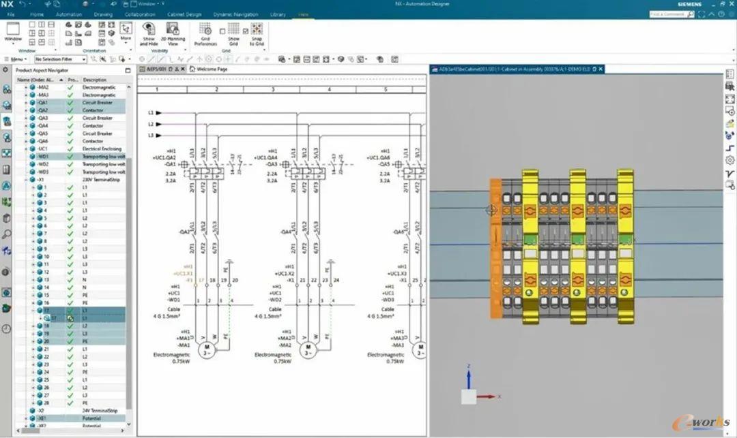Viewport: 737px width, 438px height.
Task: Switch to the Dynamic Navigation ribbon tab
Action: pos(235,14)
